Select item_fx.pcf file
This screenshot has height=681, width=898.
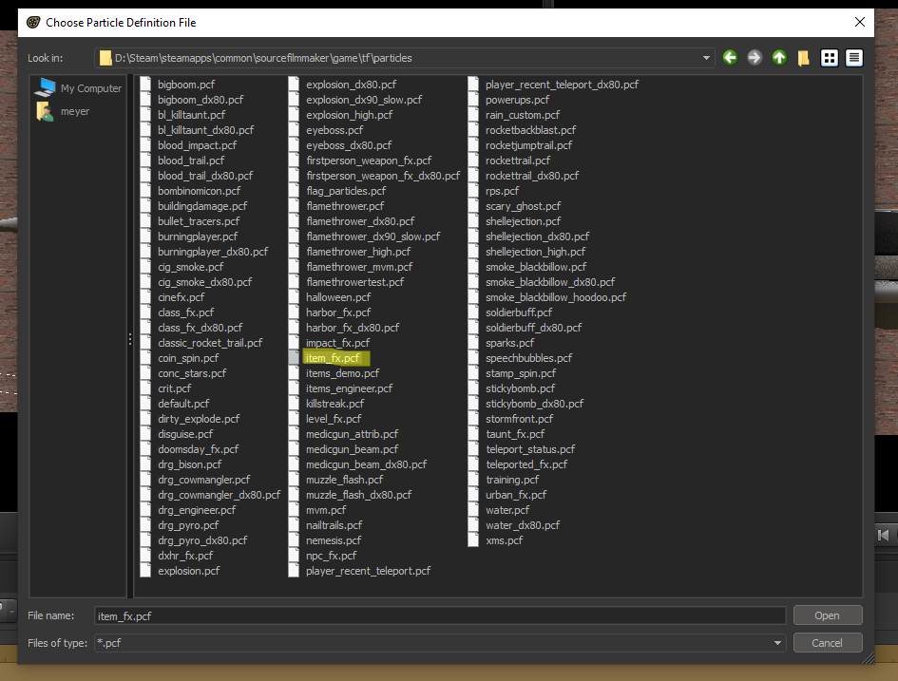[x=333, y=358]
